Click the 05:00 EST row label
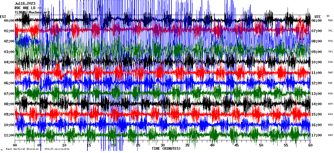334x153 pixels. (x=9, y=73)
